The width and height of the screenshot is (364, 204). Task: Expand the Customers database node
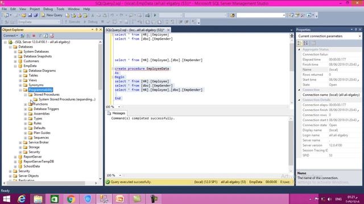[x=15, y=61]
